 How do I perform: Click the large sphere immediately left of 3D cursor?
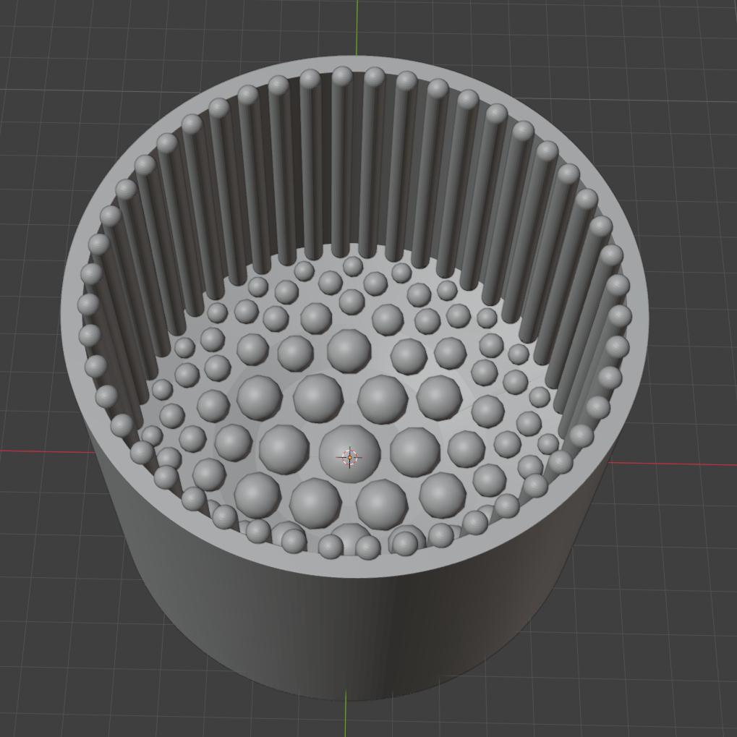284,449
